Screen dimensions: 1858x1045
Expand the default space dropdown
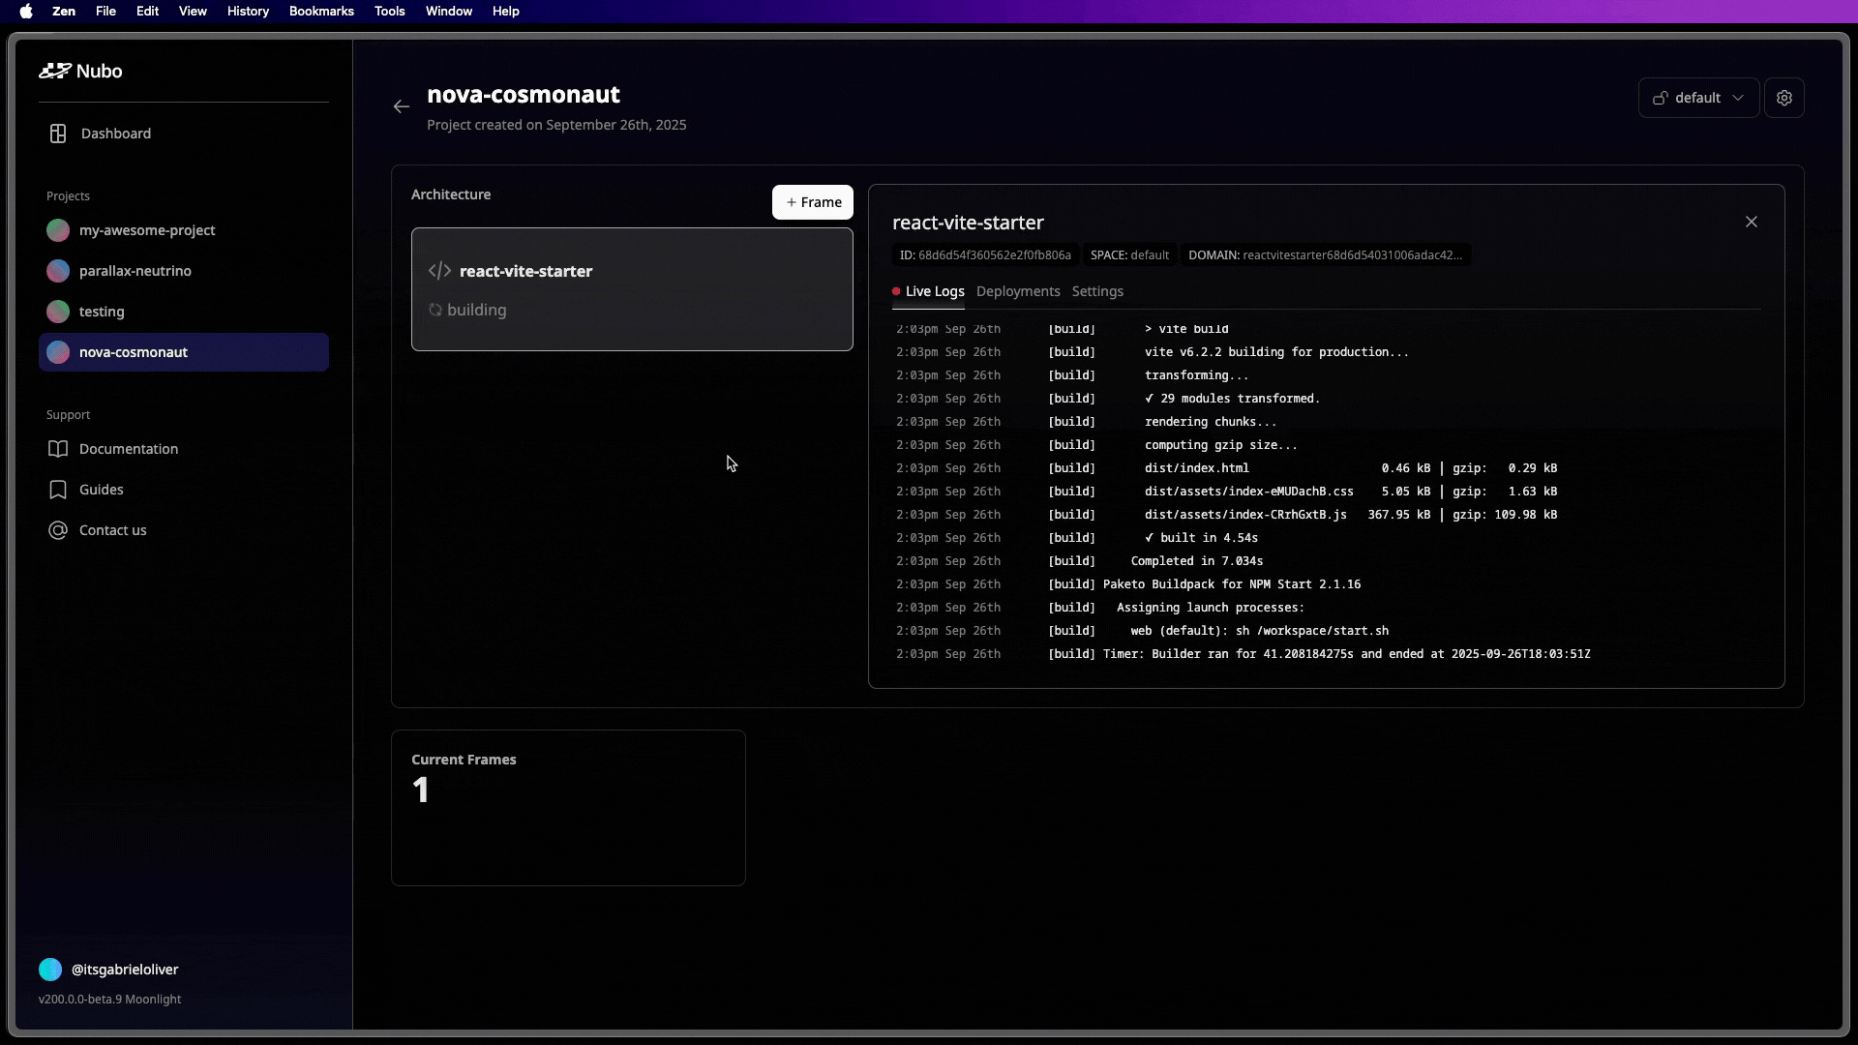[x=1698, y=98]
